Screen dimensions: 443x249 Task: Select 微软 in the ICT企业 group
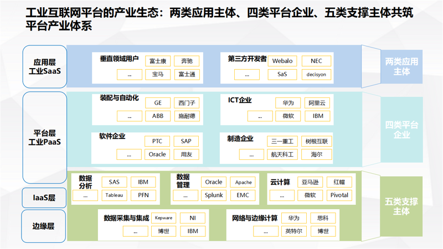[288, 116]
